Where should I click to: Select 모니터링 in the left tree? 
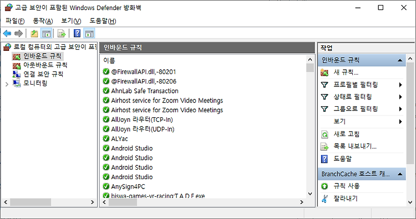35,83
